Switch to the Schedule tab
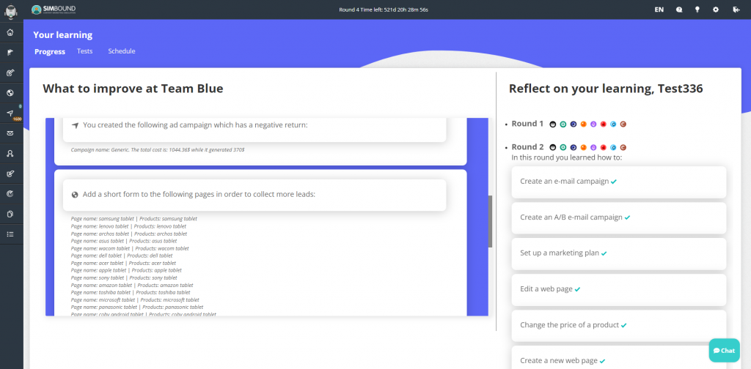This screenshot has height=369, width=751. click(121, 51)
